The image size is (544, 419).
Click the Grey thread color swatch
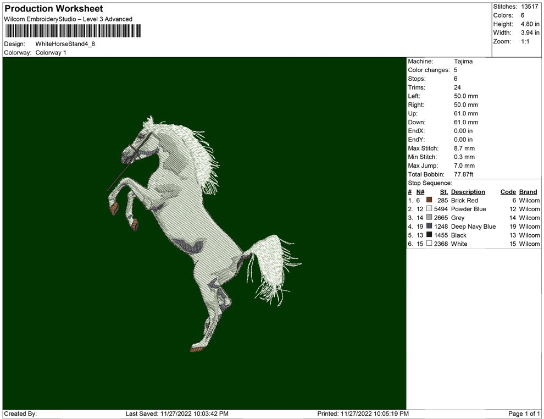coord(429,218)
